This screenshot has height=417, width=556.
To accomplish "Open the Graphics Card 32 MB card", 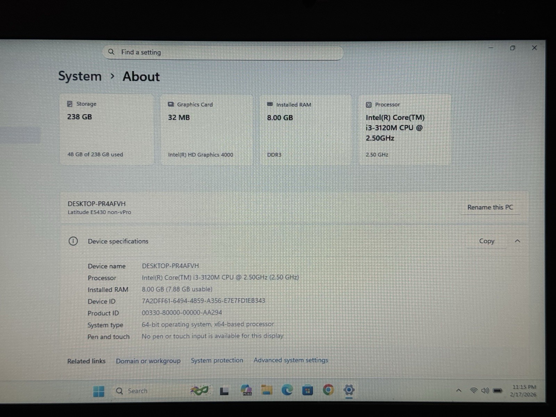I will coord(206,130).
